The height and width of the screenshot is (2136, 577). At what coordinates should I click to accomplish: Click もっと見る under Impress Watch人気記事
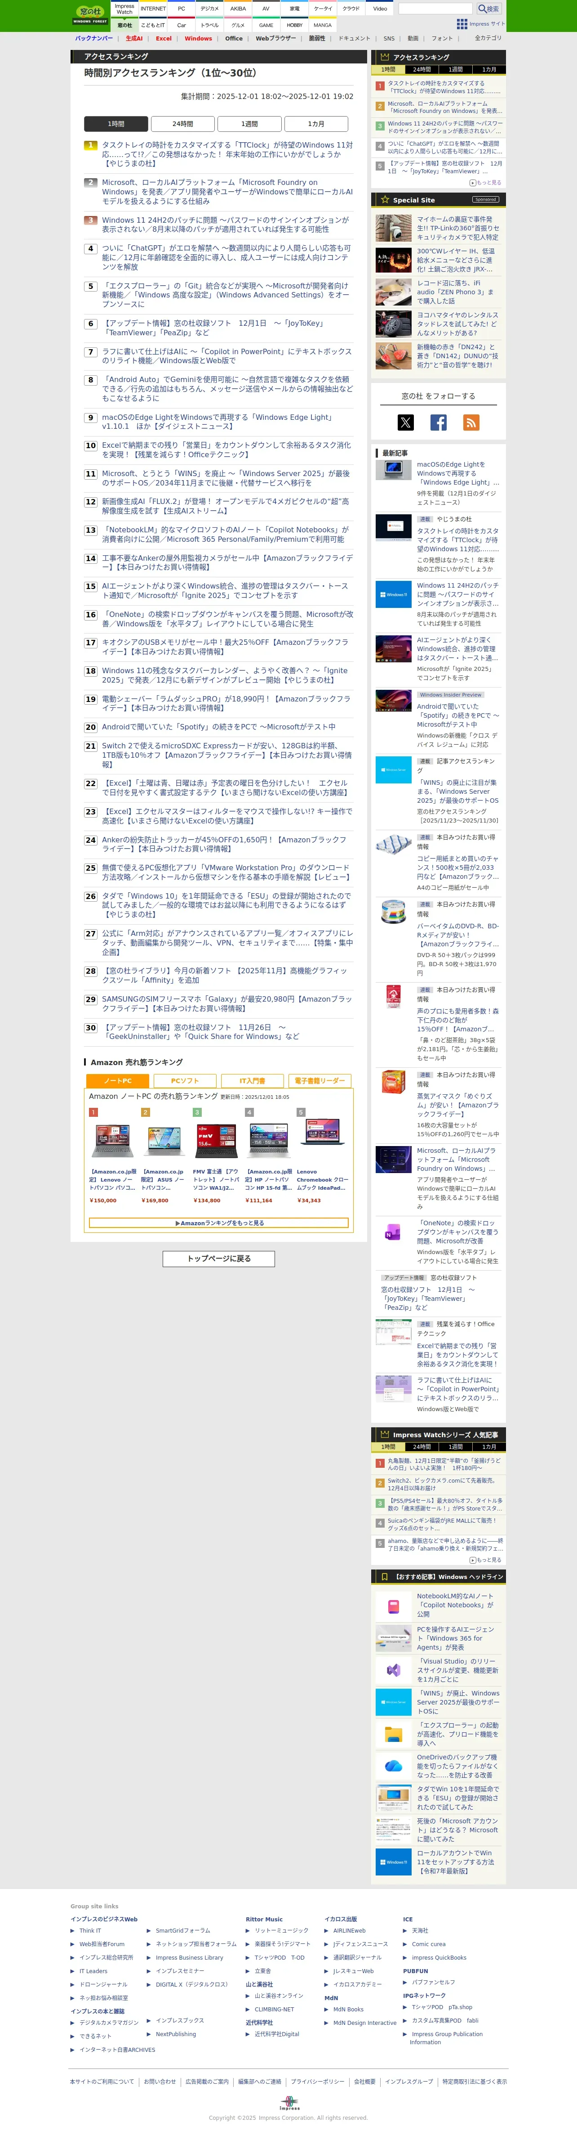(486, 1560)
